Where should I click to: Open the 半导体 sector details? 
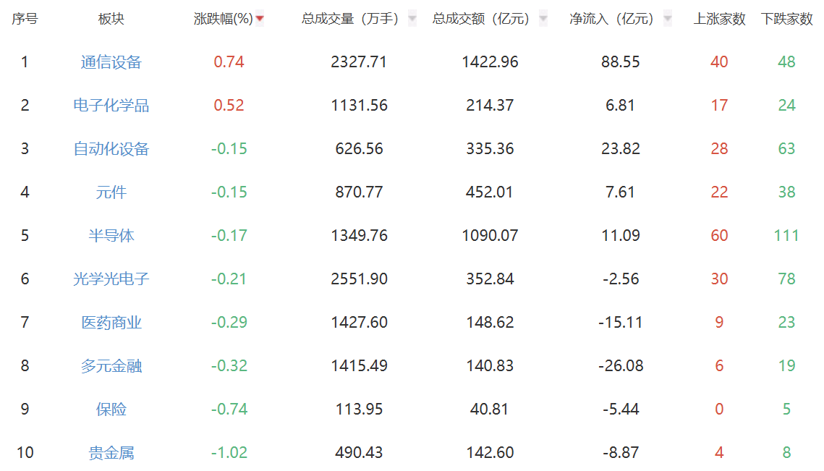pyautogui.click(x=112, y=235)
